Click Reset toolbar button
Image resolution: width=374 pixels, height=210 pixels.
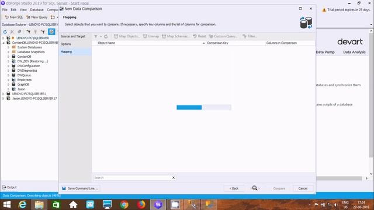199,36
